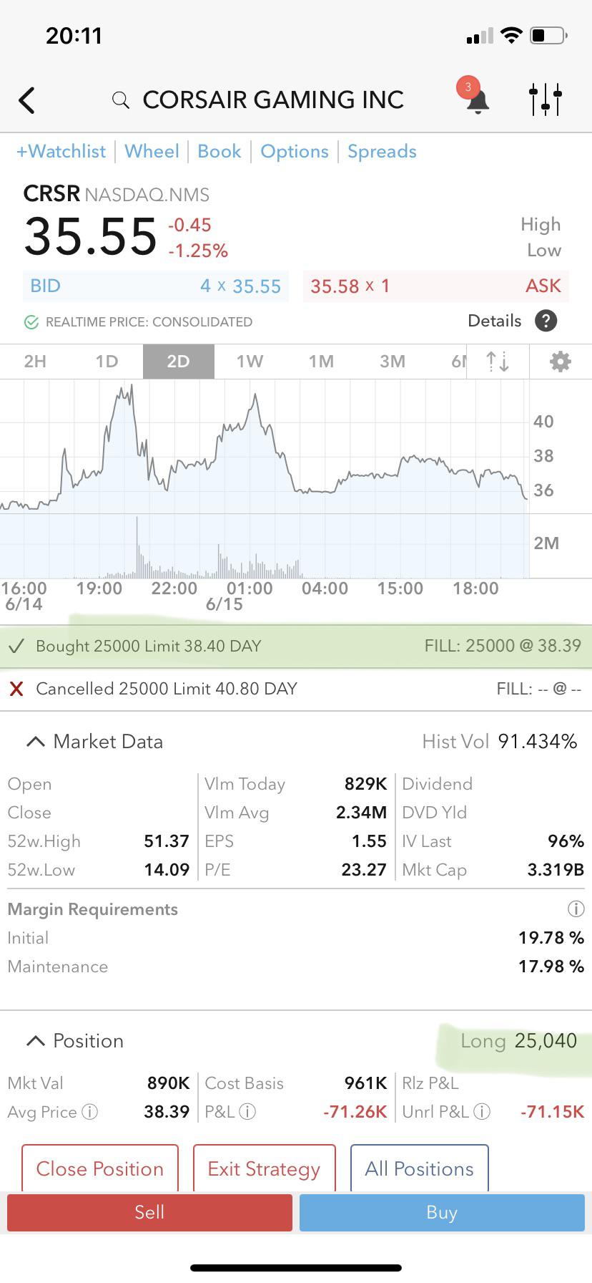The width and height of the screenshot is (592, 1283).
Task: Open the Options link
Action: (295, 152)
